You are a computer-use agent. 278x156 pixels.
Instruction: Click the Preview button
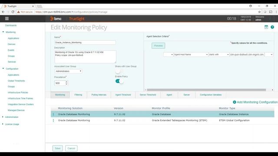[x=158, y=45]
